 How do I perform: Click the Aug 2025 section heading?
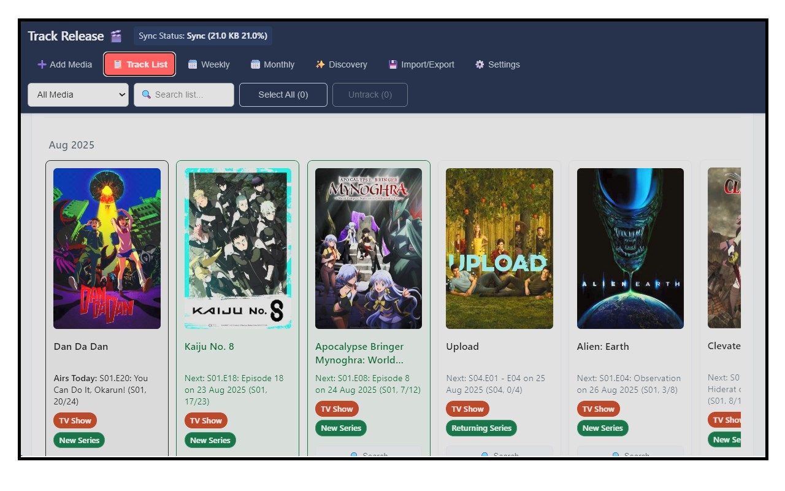(72, 145)
